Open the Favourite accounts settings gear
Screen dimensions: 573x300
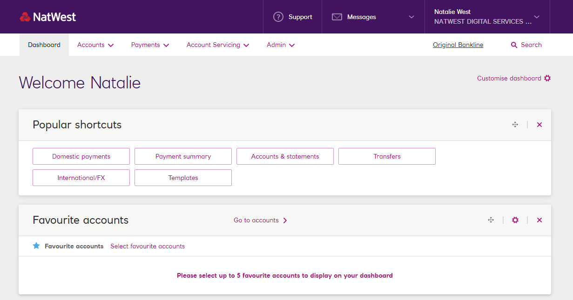(515, 220)
